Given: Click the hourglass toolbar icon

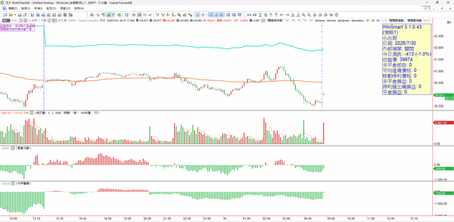Looking at the screenshot, I should (260, 15).
